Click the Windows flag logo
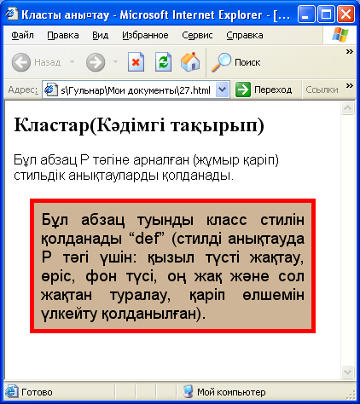360x404 pixels. tap(340, 35)
